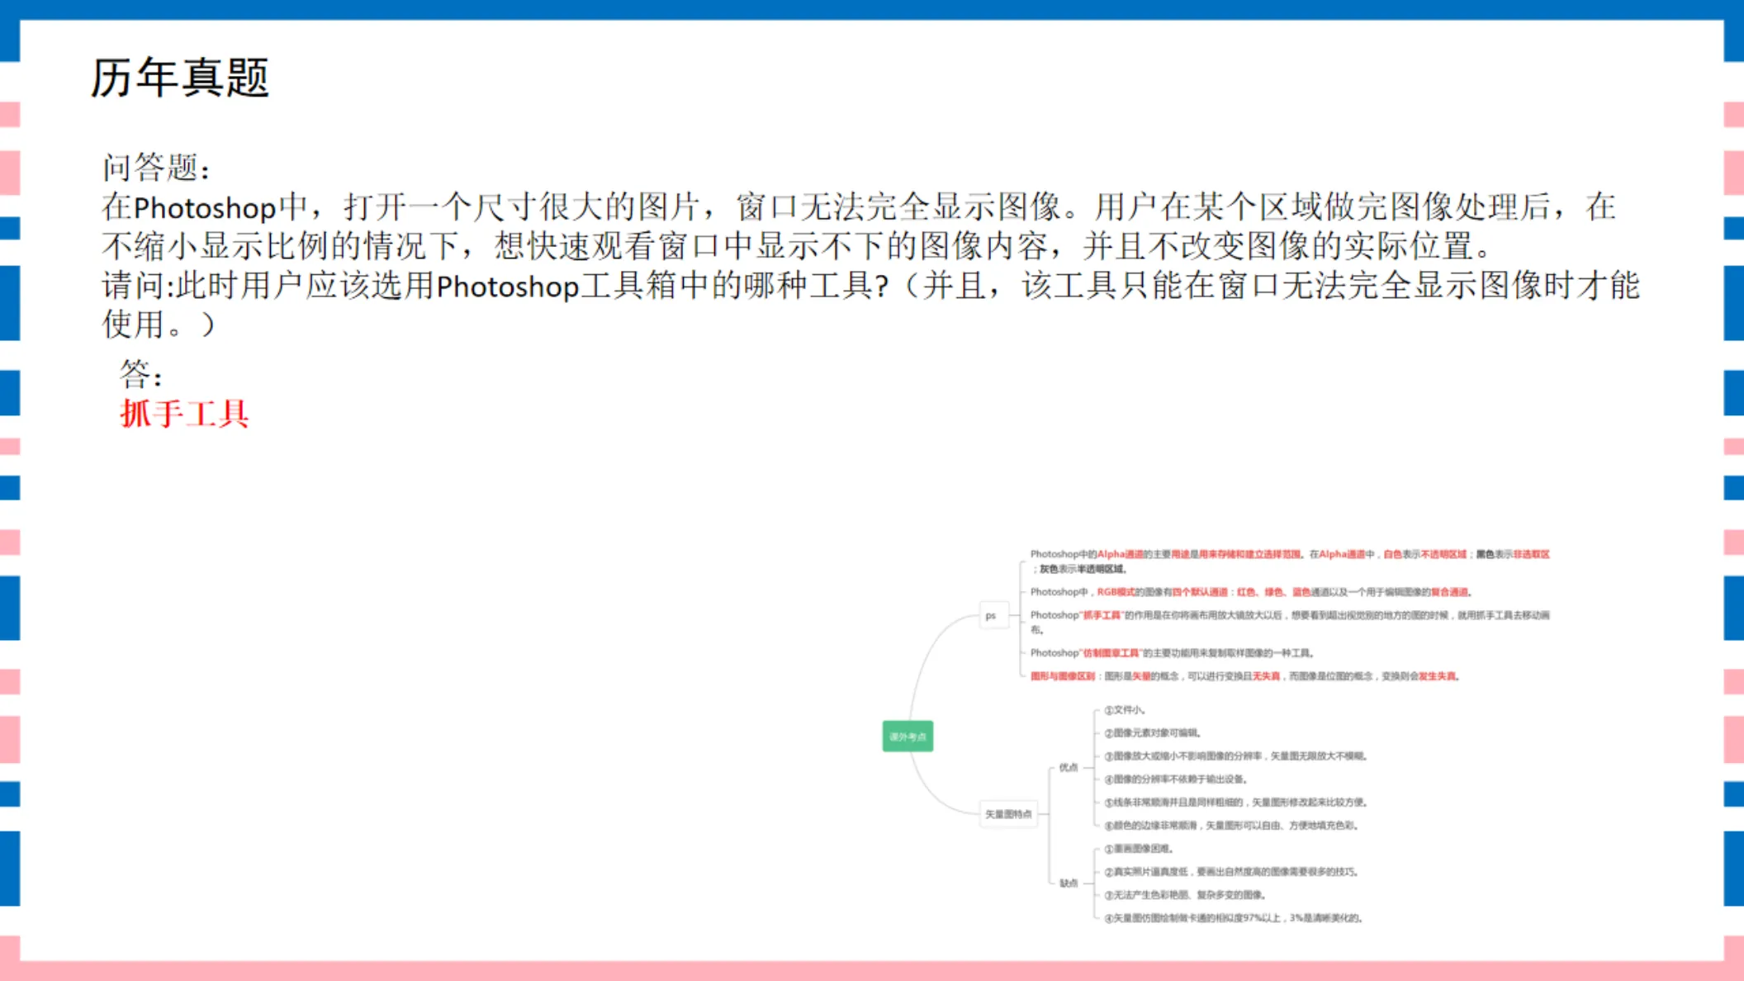
Task: Click advantage item ③ about 分辨率
Action: coord(1236,756)
